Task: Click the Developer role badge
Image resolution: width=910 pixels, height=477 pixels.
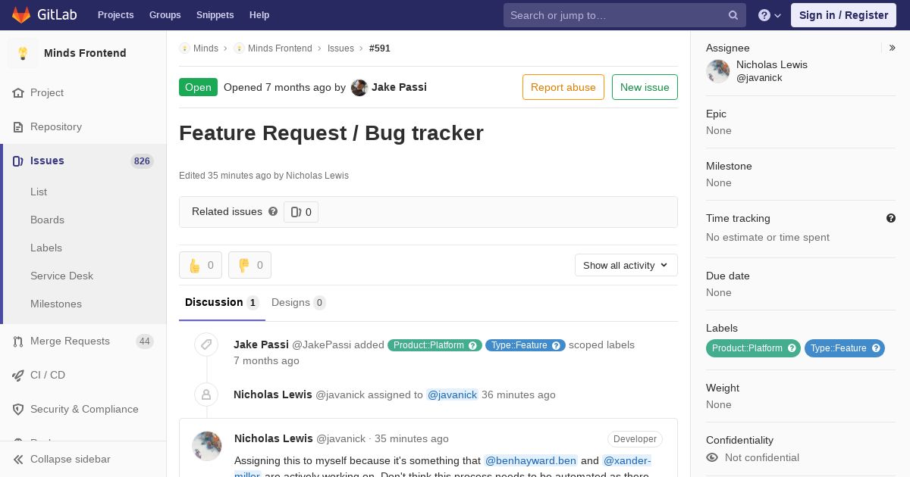Action: (635, 439)
